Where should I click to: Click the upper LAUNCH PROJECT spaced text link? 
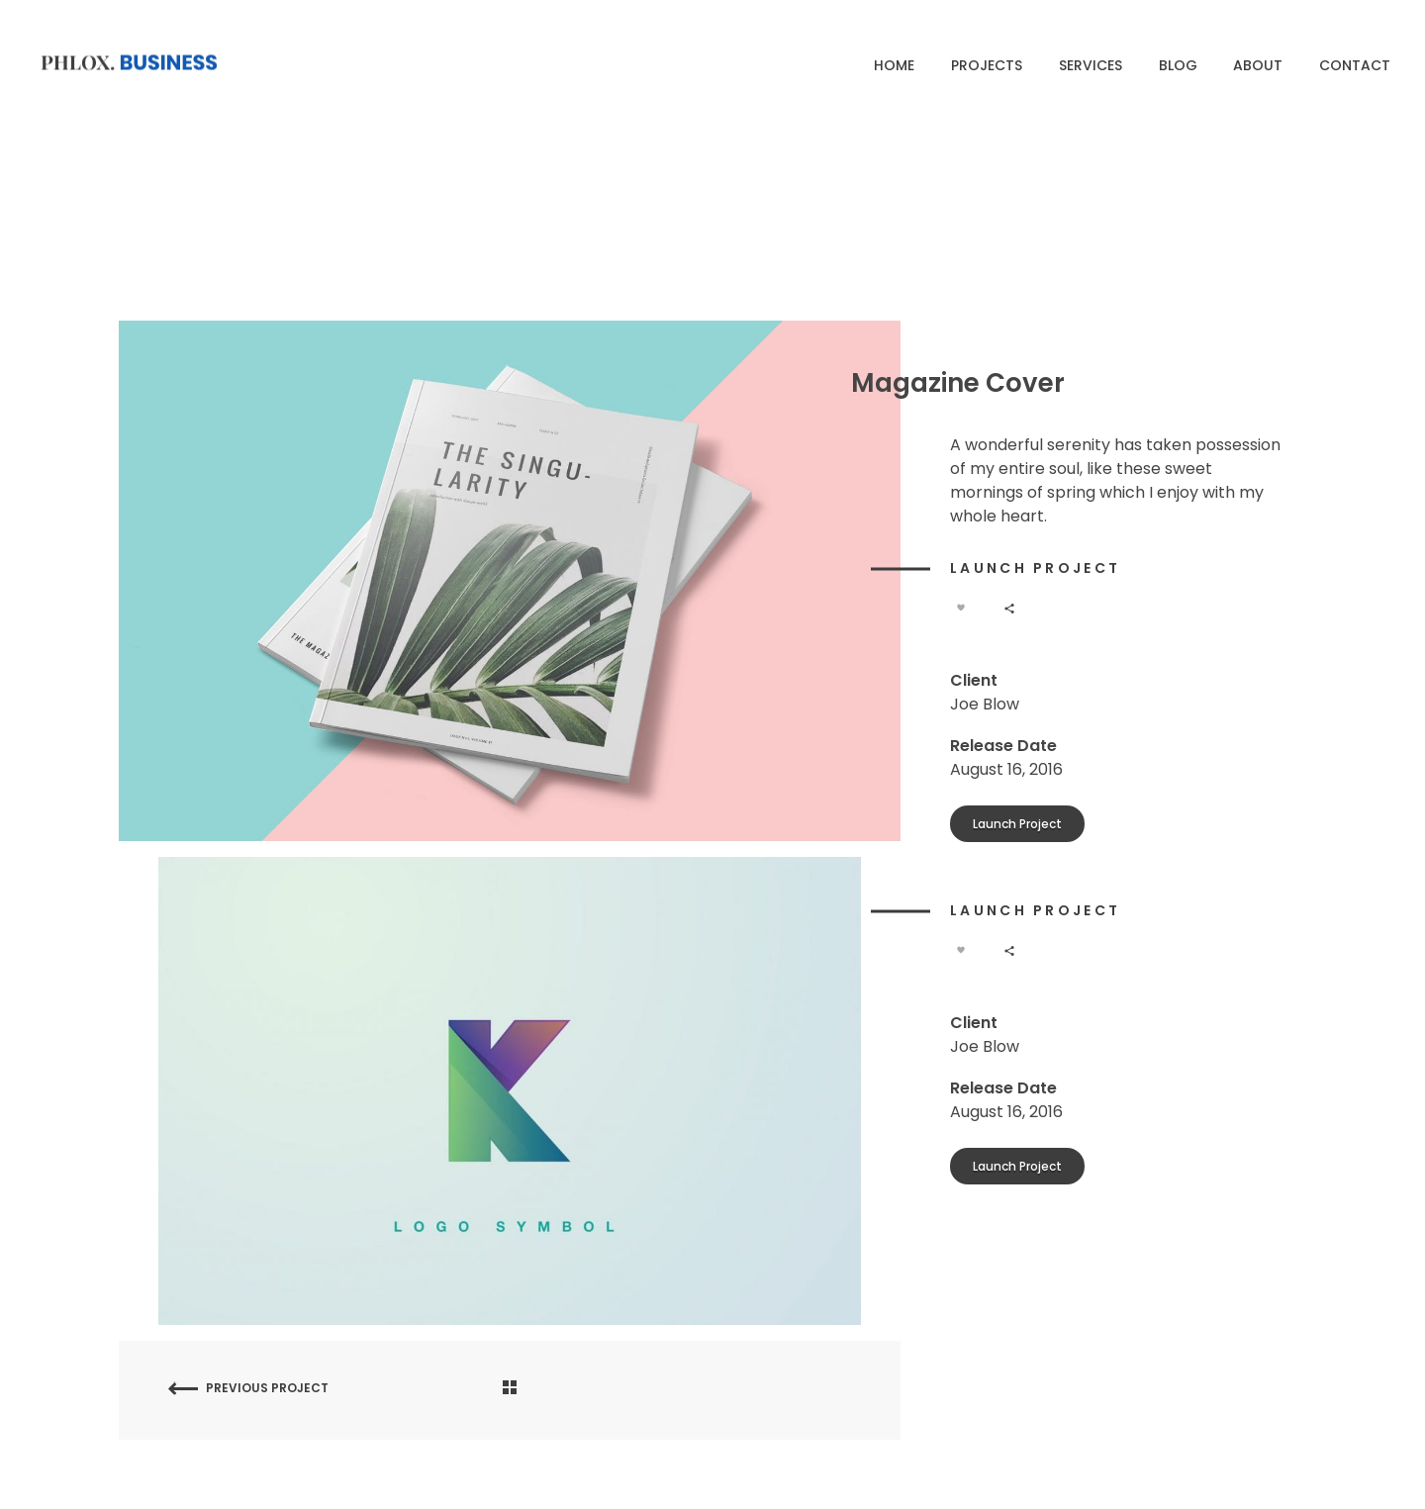click(1034, 568)
